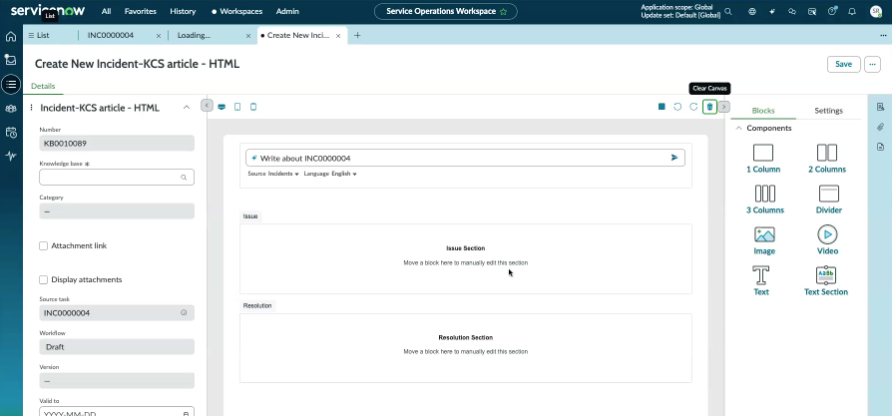Open the document icon in right rail

point(880,147)
